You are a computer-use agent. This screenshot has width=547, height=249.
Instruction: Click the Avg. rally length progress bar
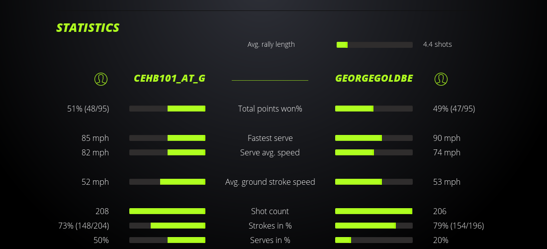coord(374,45)
